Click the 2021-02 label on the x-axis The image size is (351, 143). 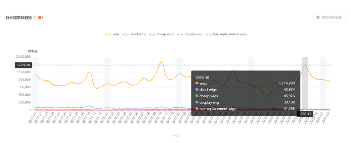pyautogui.click(x=326, y=118)
